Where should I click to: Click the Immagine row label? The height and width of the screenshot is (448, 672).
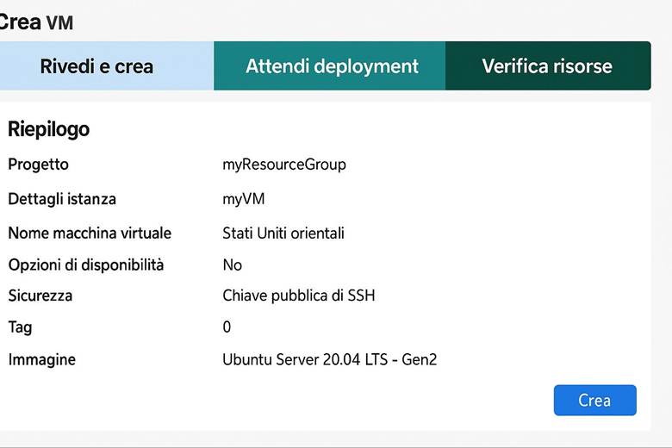[42, 359]
